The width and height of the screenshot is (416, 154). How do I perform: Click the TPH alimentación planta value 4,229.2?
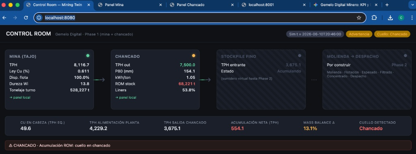coord(98,129)
